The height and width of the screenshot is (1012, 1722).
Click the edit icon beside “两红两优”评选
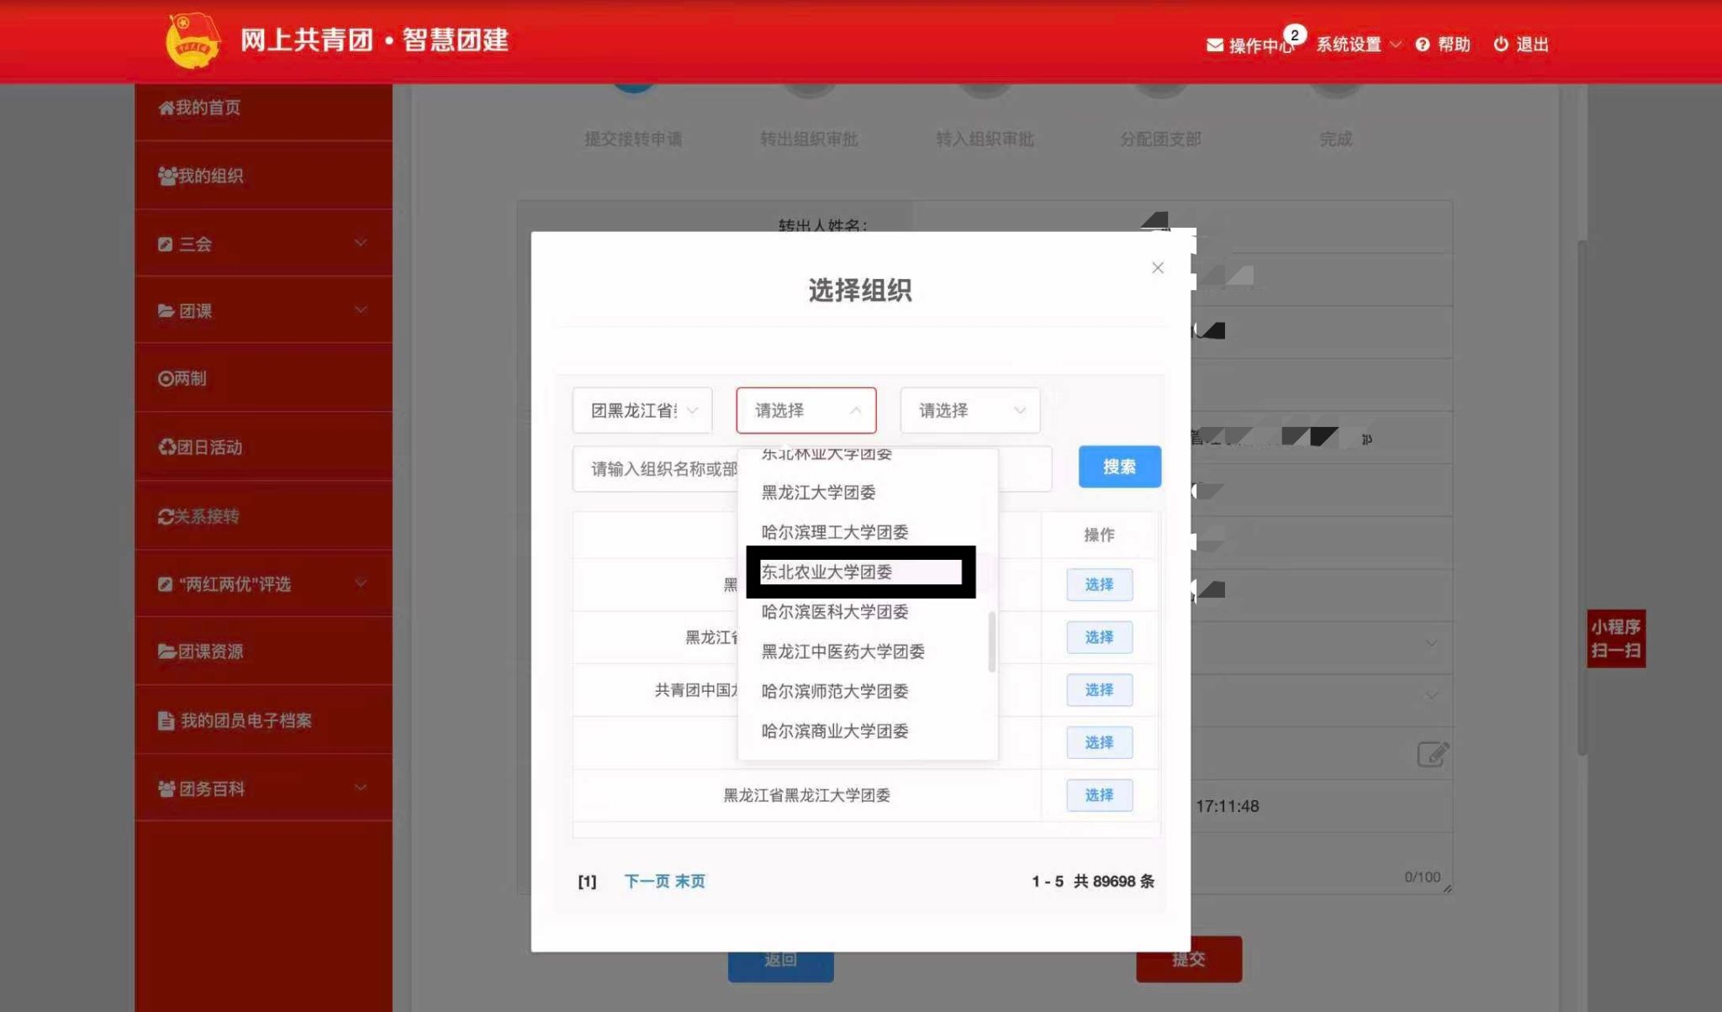[x=165, y=584]
